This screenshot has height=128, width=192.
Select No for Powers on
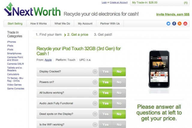click(119, 82)
